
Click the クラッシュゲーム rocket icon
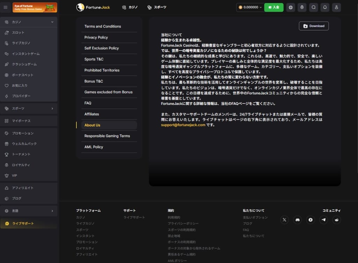click(x=7, y=64)
